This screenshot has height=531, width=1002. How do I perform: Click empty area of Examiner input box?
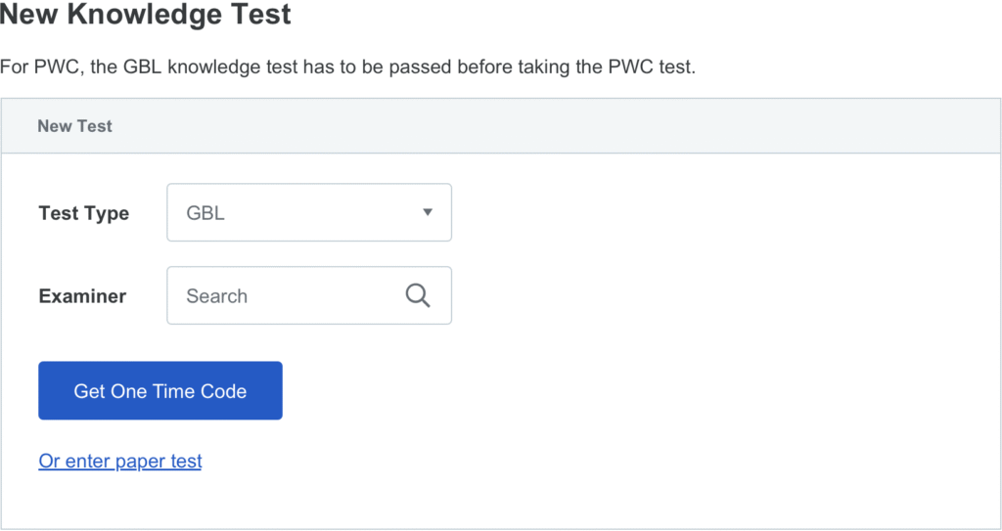pos(326,296)
